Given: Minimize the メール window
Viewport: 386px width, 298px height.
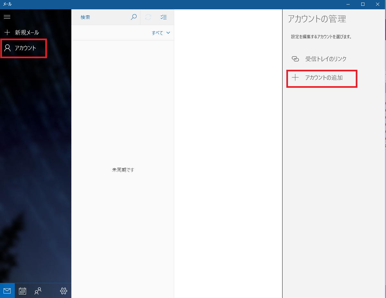Looking at the screenshot, I should coord(348,5).
